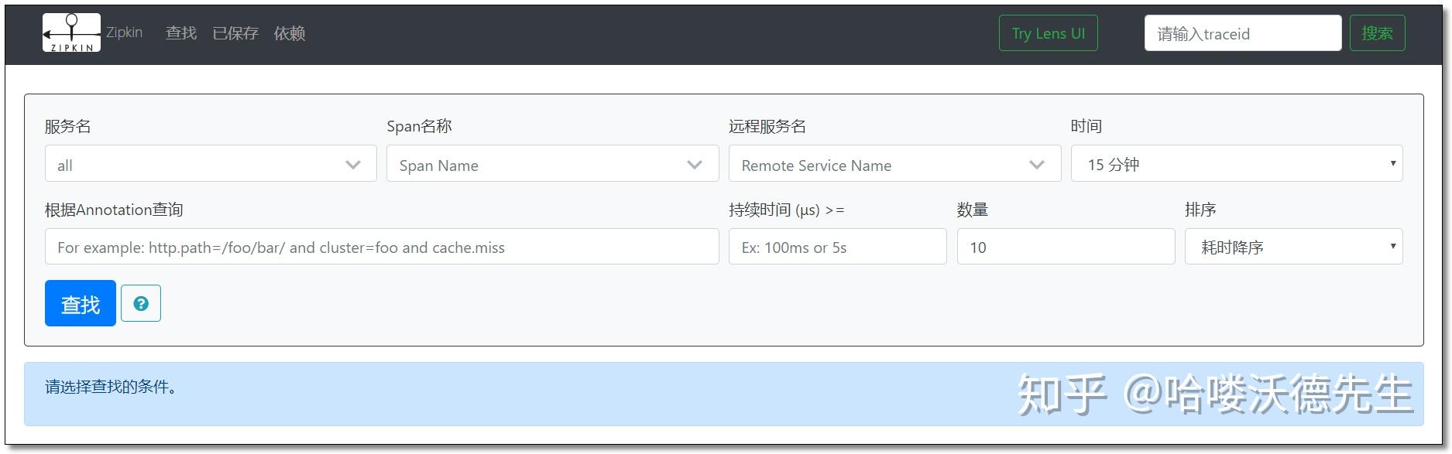Screen dimensions: 1452x454
Task: Click the 服务名 dropdown chevron arrow
Action: (353, 165)
